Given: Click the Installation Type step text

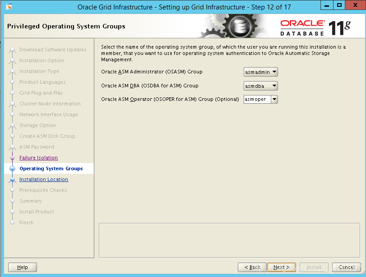Looking at the screenshot, I should (39, 71).
